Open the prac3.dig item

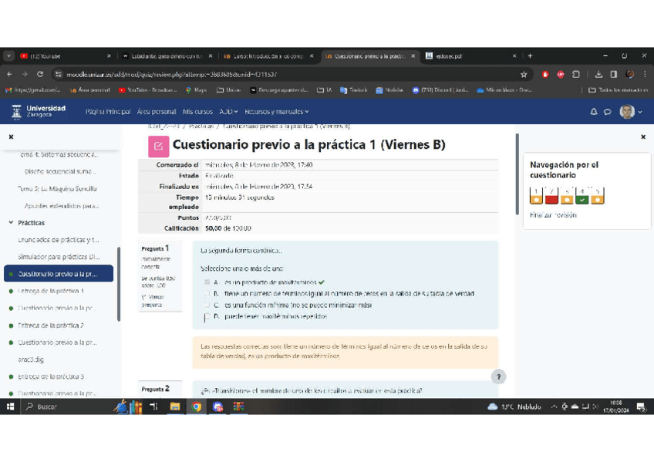(30, 359)
